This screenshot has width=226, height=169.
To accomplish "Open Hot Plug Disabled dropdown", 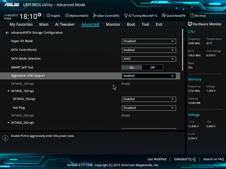I will [149, 108].
